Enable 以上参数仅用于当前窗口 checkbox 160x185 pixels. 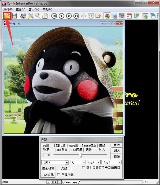(x=83, y=168)
